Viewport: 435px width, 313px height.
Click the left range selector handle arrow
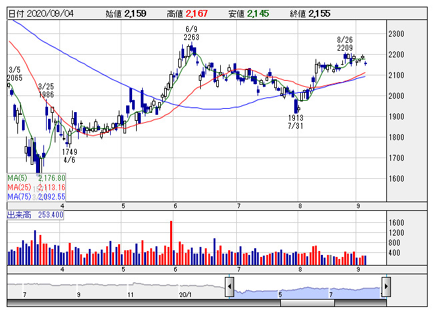point(229,288)
